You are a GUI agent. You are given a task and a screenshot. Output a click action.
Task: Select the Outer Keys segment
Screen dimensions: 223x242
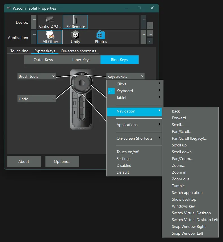click(x=43, y=60)
